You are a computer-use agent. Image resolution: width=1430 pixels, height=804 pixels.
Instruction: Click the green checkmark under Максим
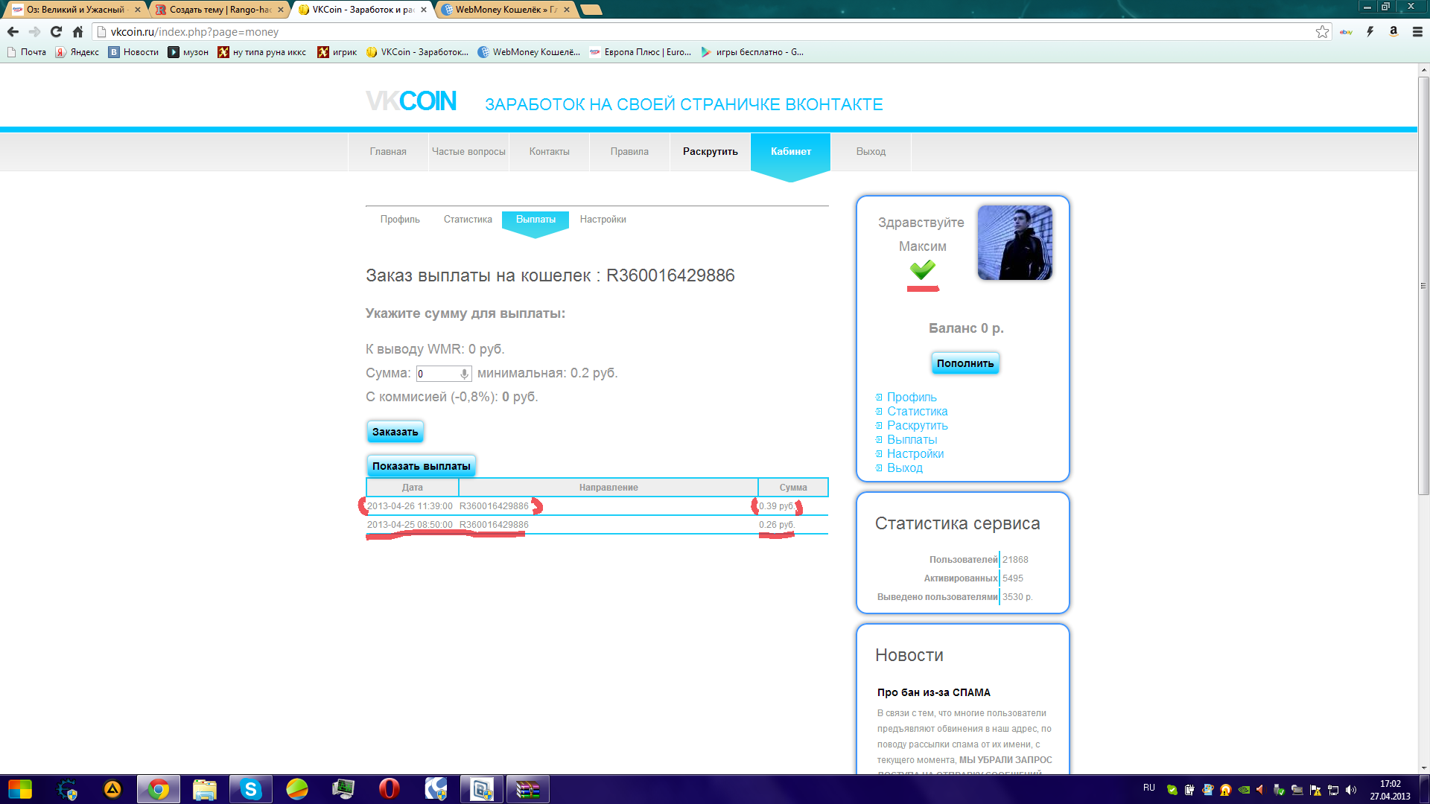tap(922, 269)
